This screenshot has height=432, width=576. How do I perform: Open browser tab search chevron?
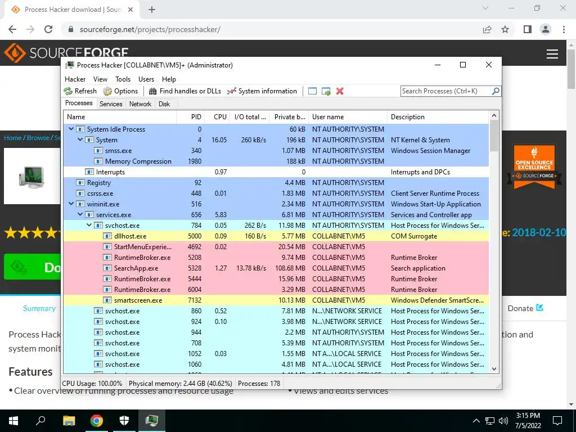tap(485, 8)
